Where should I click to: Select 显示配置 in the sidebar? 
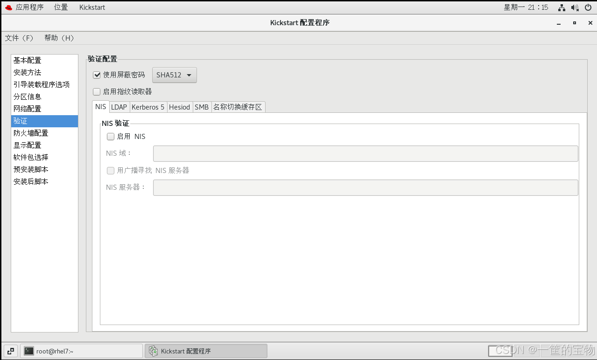(44, 145)
